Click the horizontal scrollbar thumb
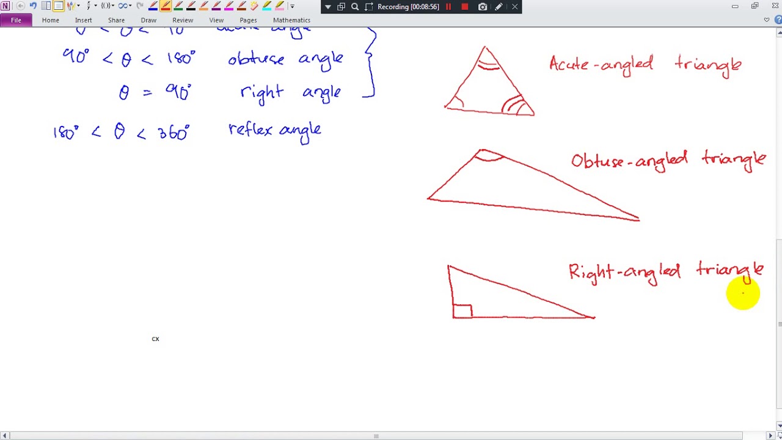The height and width of the screenshot is (440, 782). pos(376,436)
